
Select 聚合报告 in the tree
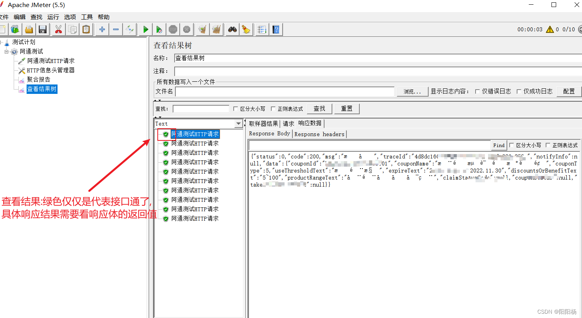(x=39, y=80)
